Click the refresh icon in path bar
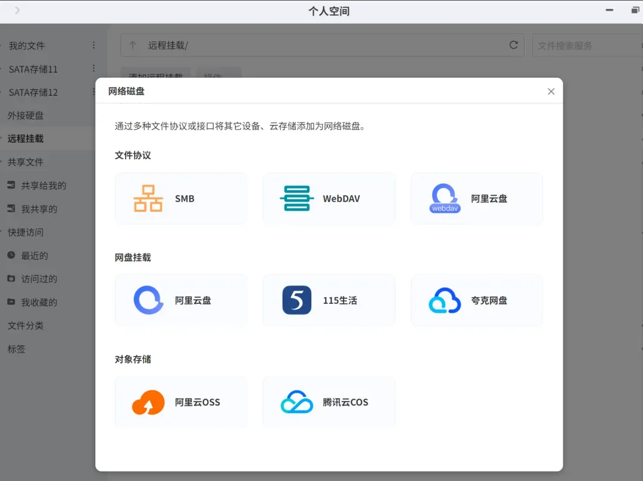 pos(513,45)
